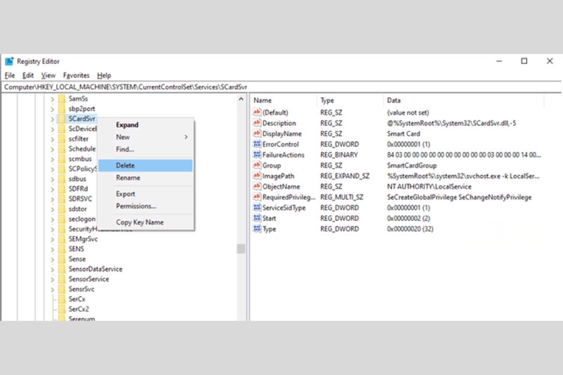Click the Type column header

click(x=350, y=101)
